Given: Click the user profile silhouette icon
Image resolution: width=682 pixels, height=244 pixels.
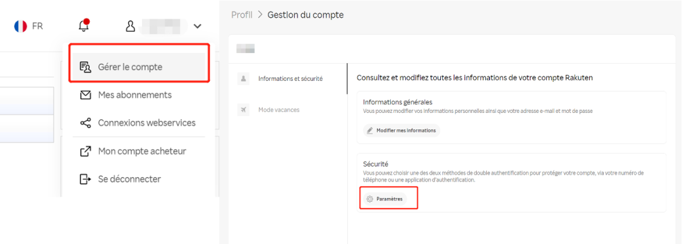Looking at the screenshot, I should tap(130, 26).
